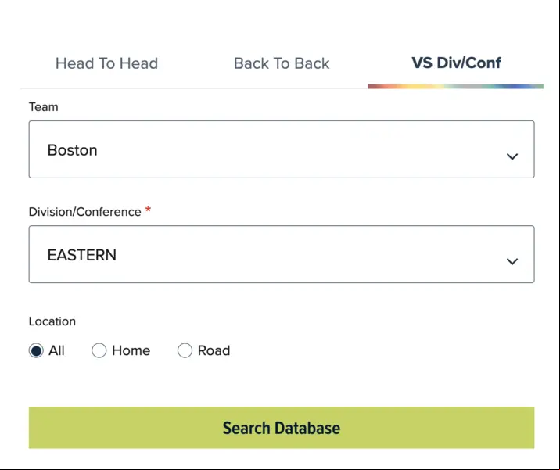Pick the Road location radio button
Viewport: 560px width, 470px height.
pos(185,350)
